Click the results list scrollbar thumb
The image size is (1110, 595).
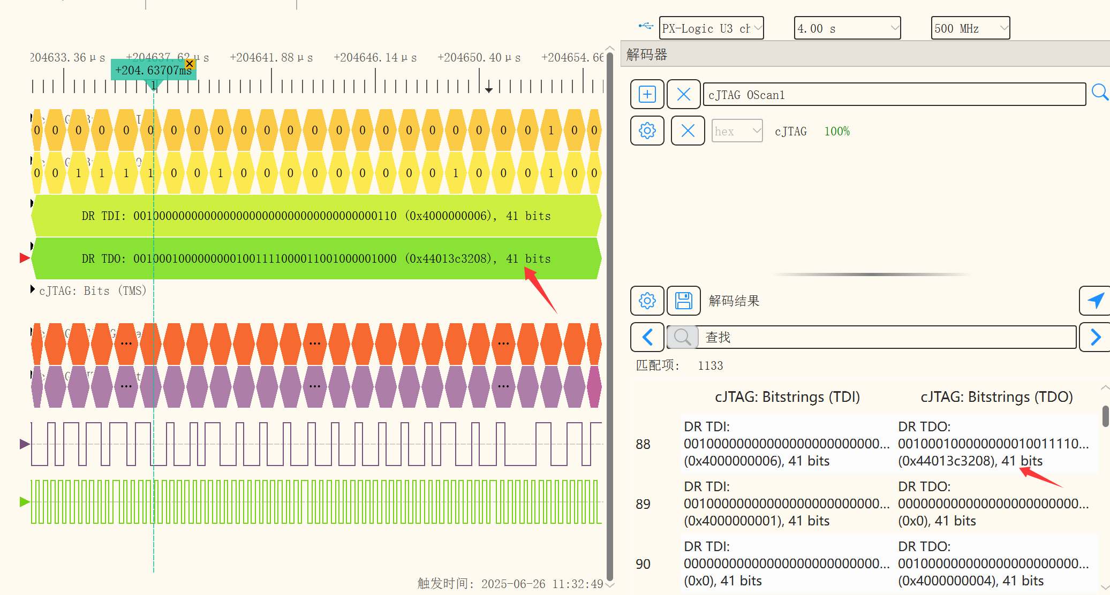[1105, 416]
